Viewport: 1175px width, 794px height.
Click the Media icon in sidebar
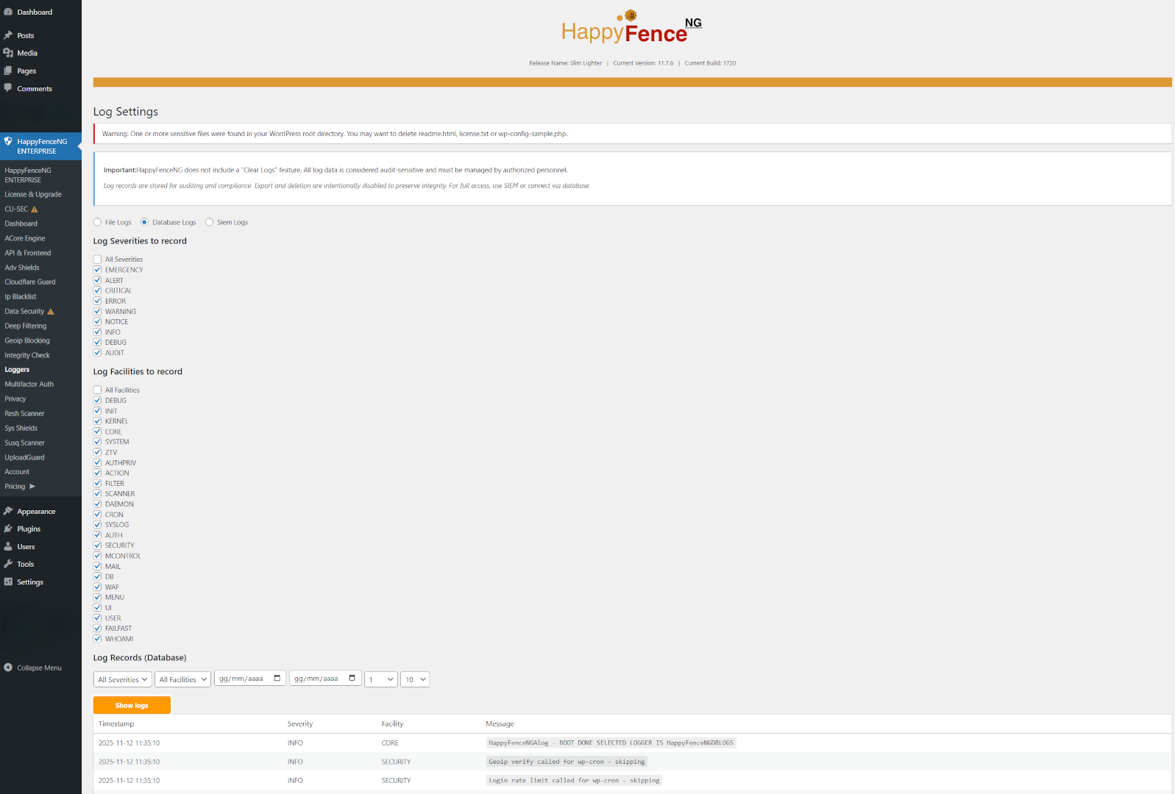8,53
